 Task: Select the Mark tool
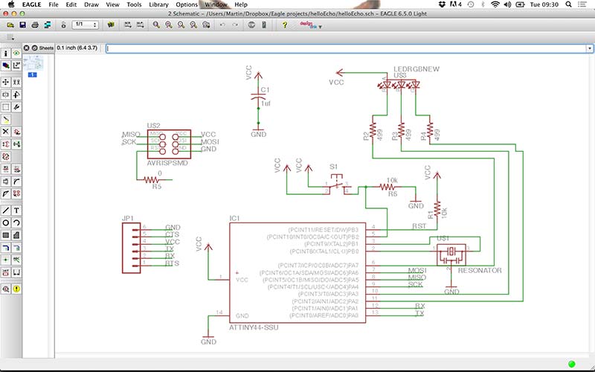pos(16,65)
